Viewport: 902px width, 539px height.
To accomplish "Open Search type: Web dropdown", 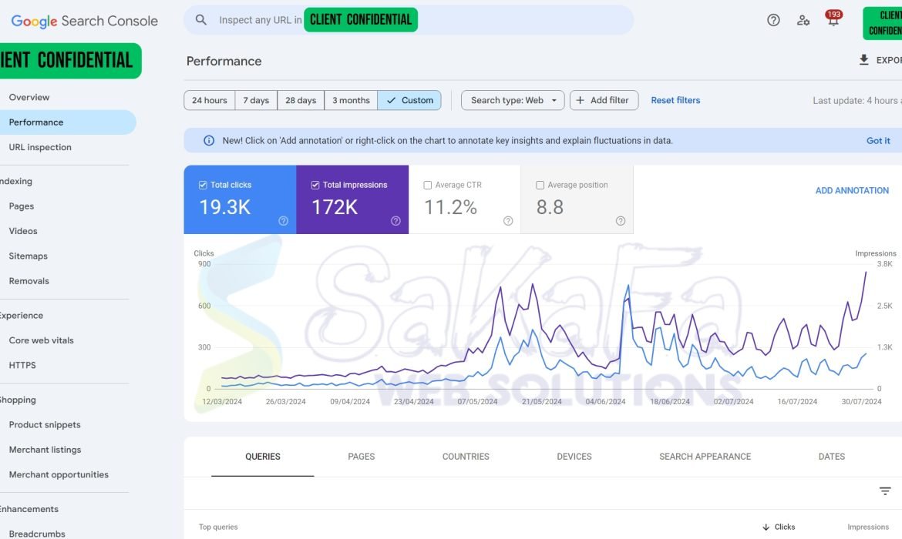I will pos(513,100).
